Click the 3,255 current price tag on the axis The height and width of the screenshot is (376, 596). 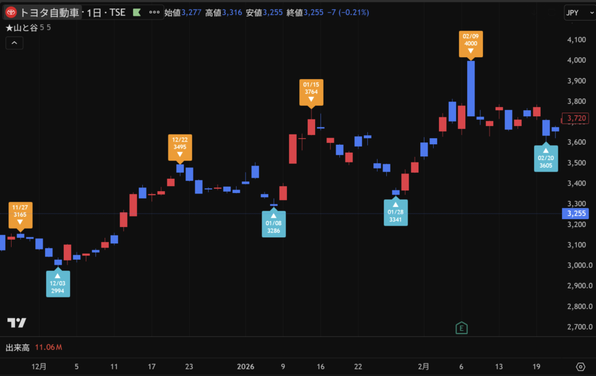pyautogui.click(x=576, y=214)
